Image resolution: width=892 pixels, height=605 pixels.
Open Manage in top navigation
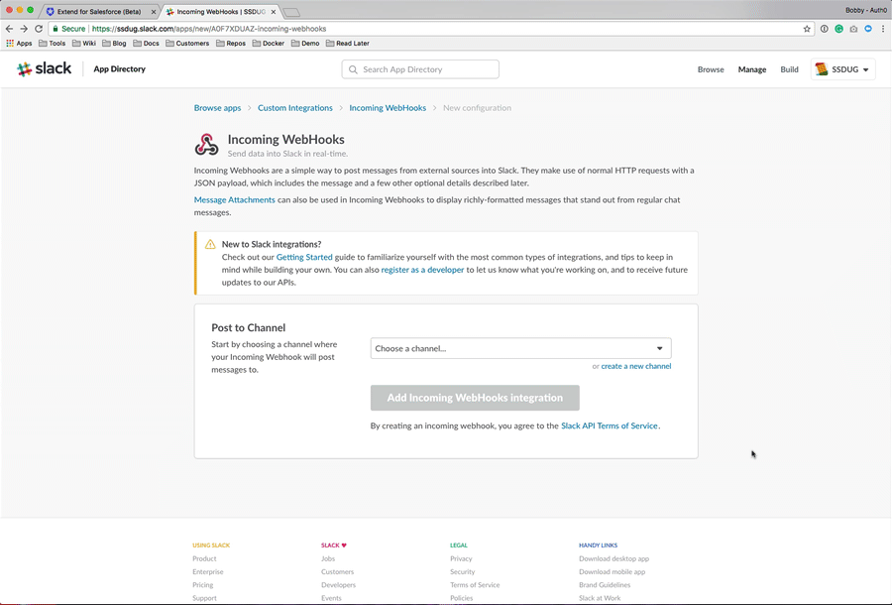coord(752,69)
